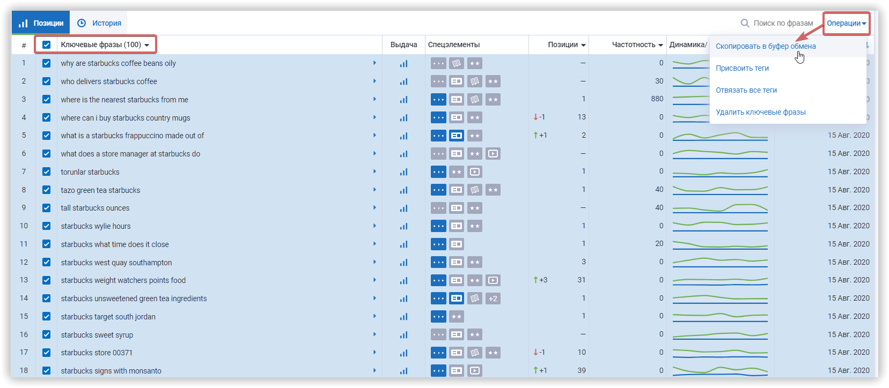The image size is (889, 388).
Task: Choose 'Скопировать в буфер обмена'
Action: pyautogui.click(x=766, y=46)
